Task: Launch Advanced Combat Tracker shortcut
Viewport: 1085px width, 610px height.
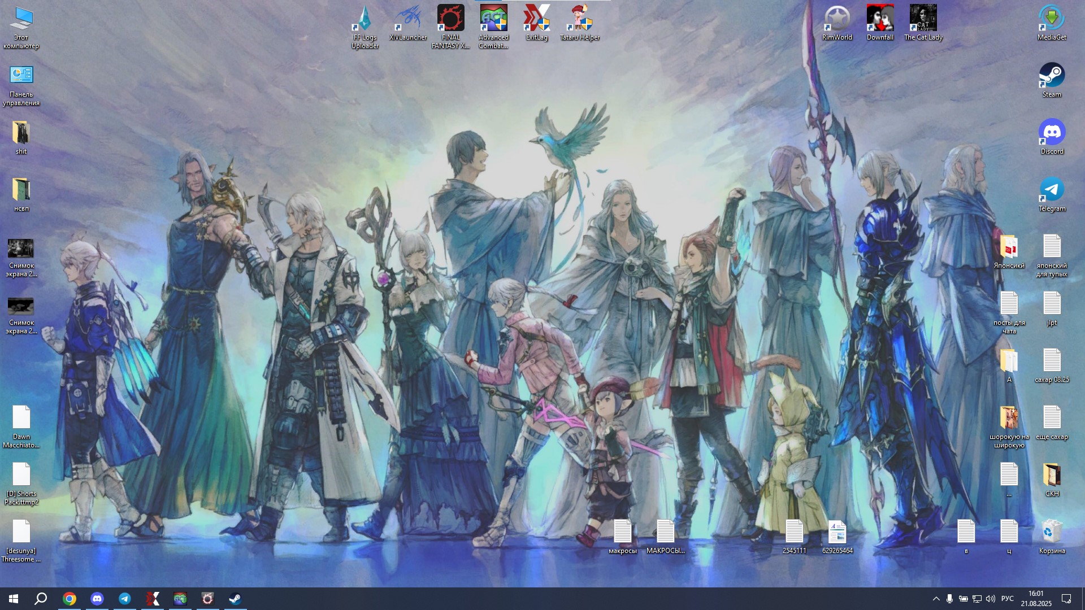Action: coord(494,27)
